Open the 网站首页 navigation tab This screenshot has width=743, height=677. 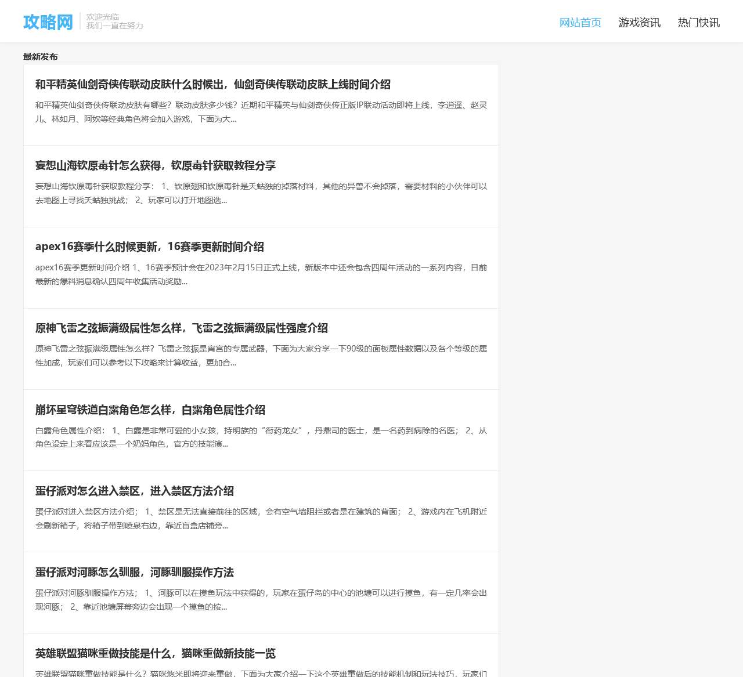(x=580, y=23)
